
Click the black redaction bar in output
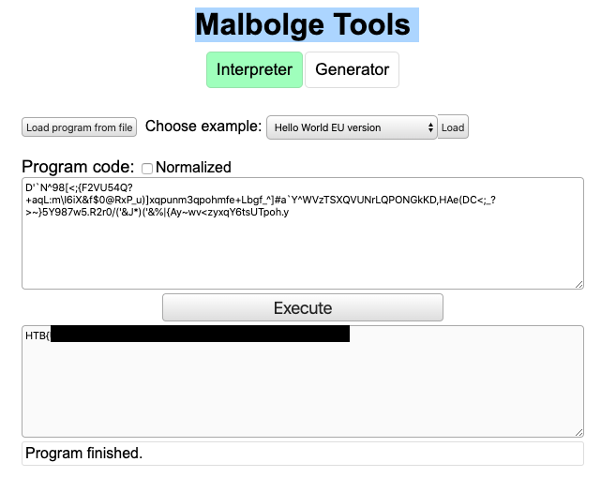(200, 334)
